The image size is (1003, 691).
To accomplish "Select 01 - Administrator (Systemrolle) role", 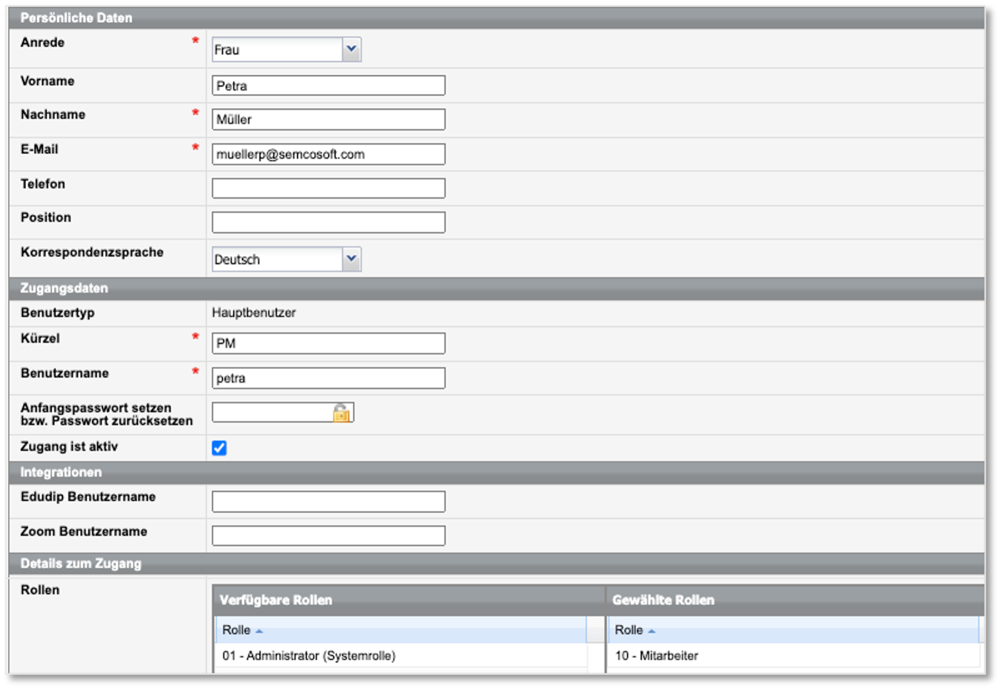I will (309, 656).
